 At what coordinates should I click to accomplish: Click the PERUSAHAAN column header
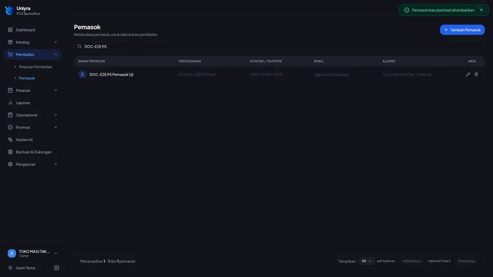(189, 61)
